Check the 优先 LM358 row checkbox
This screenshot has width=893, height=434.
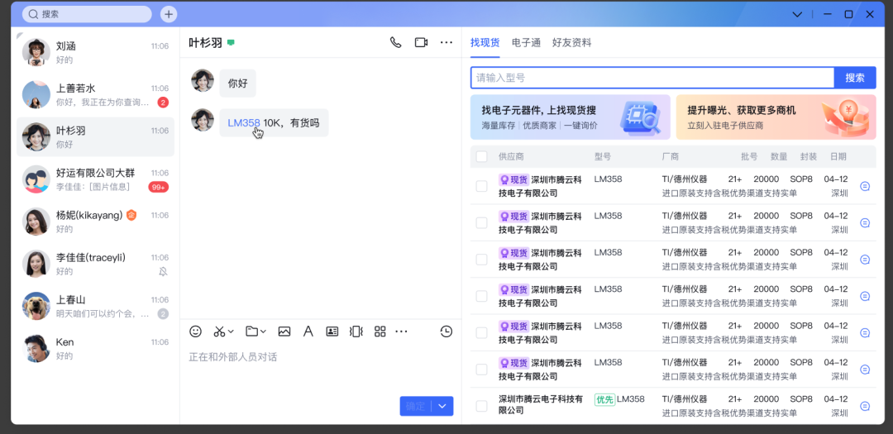[x=482, y=406]
